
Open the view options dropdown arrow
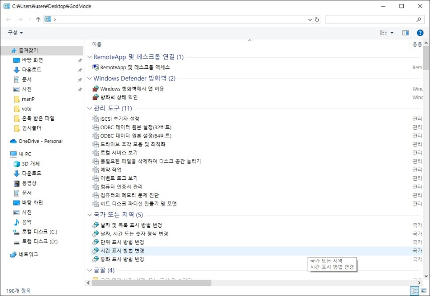click(x=392, y=33)
